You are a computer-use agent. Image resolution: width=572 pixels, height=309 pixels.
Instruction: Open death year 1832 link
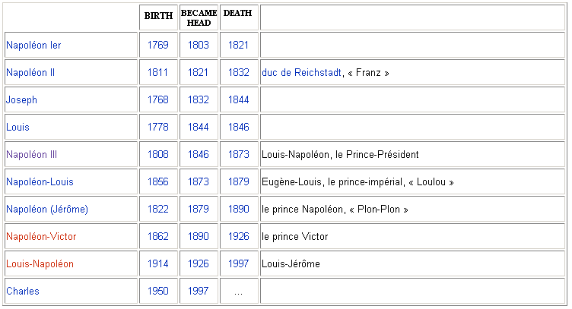point(238,73)
